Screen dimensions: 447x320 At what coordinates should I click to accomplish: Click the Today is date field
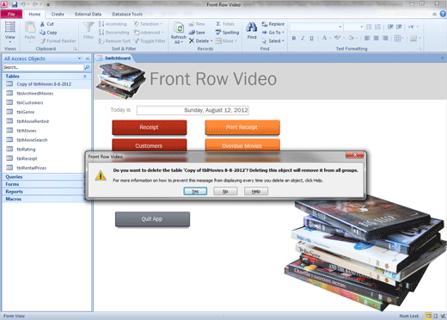pos(193,110)
